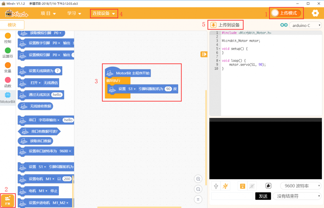Open the 9600 波特率 baud rate dropdown
This screenshot has height=208, width=324.
(301, 186)
